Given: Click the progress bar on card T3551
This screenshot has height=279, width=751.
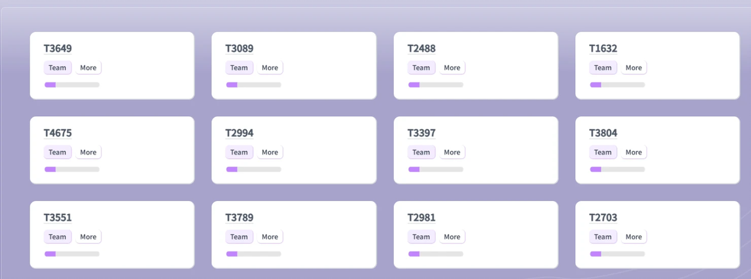Looking at the screenshot, I should click(72, 254).
